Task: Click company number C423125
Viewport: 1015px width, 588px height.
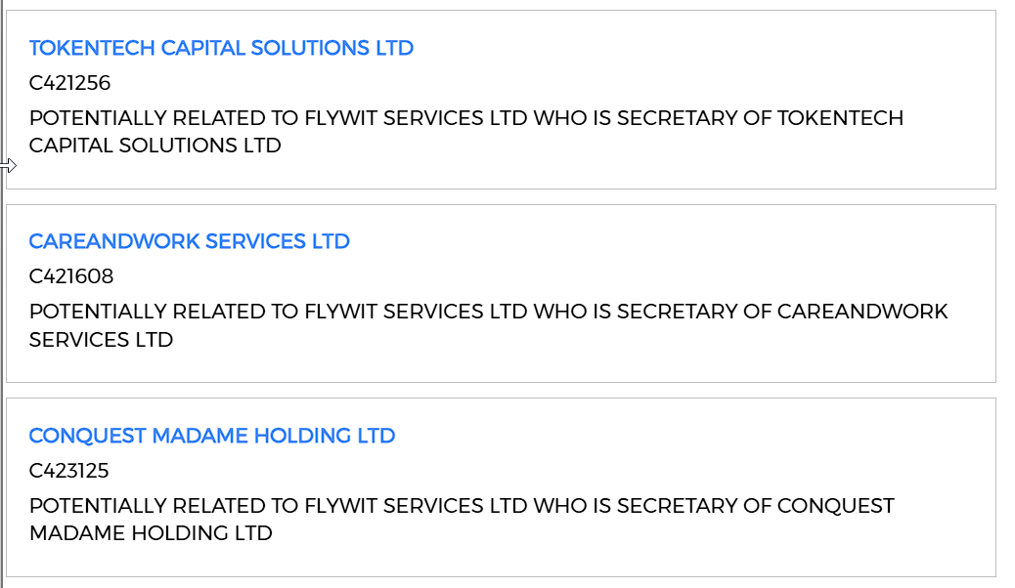Action: 68,471
